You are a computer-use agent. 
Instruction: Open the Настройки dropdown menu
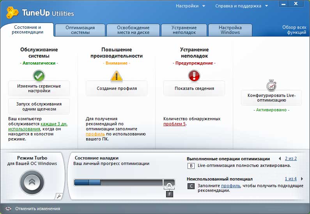click(x=190, y=6)
